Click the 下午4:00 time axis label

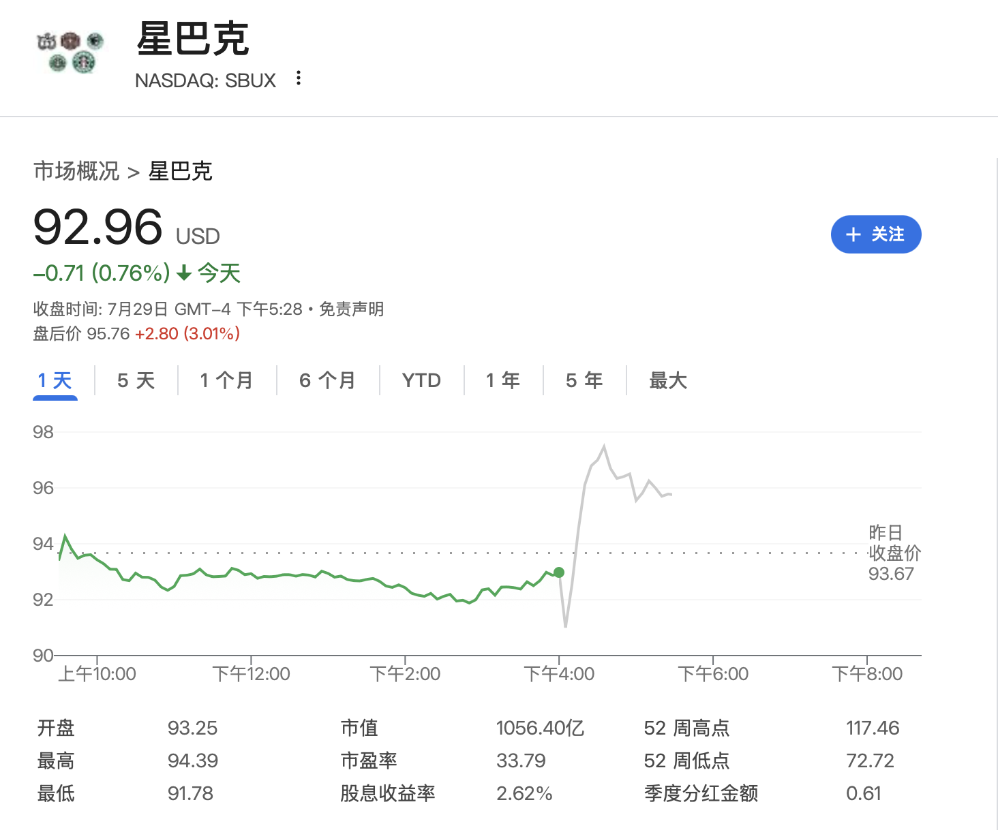[559, 674]
